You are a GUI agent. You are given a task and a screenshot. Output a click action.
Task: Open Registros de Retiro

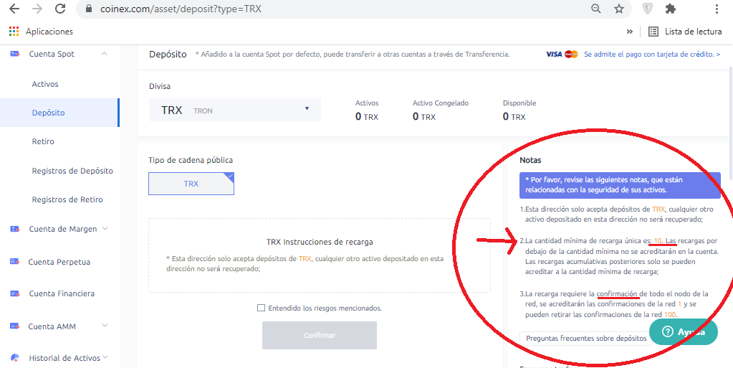67,199
